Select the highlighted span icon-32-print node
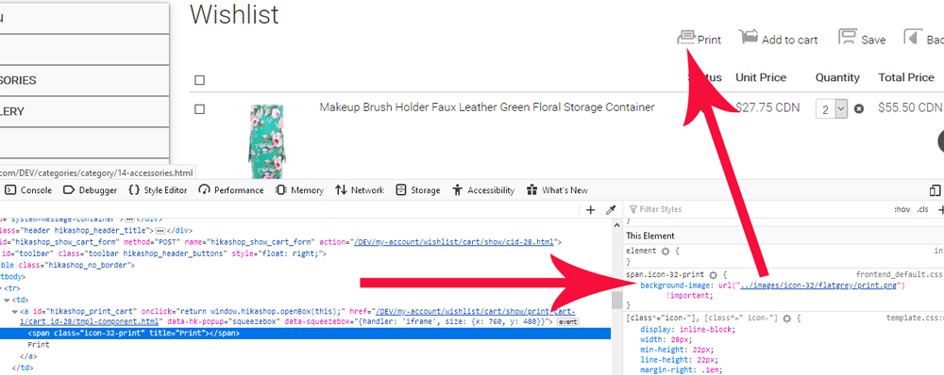The height and width of the screenshot is (375, 944). [305, 333]
